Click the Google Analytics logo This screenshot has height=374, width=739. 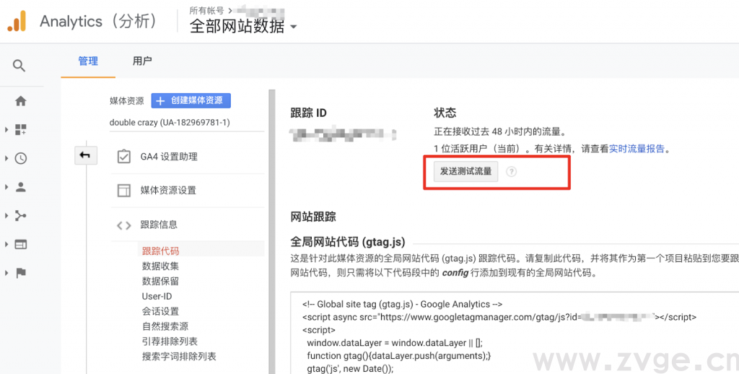(x=17, y=21)
